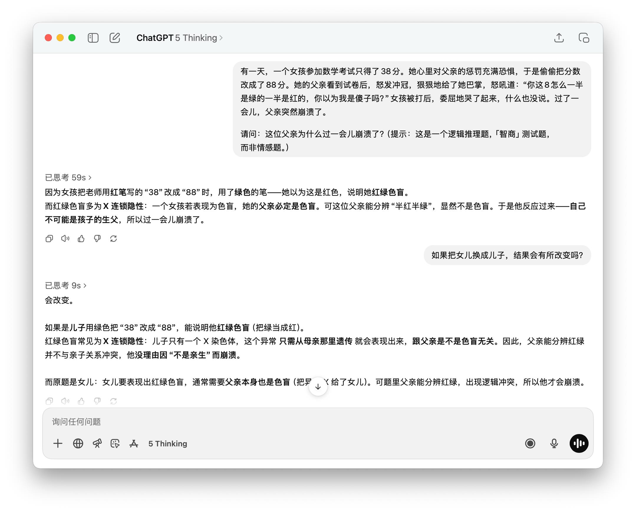
Task: Open the companion window icon at top right
Action: pos(584,38)
